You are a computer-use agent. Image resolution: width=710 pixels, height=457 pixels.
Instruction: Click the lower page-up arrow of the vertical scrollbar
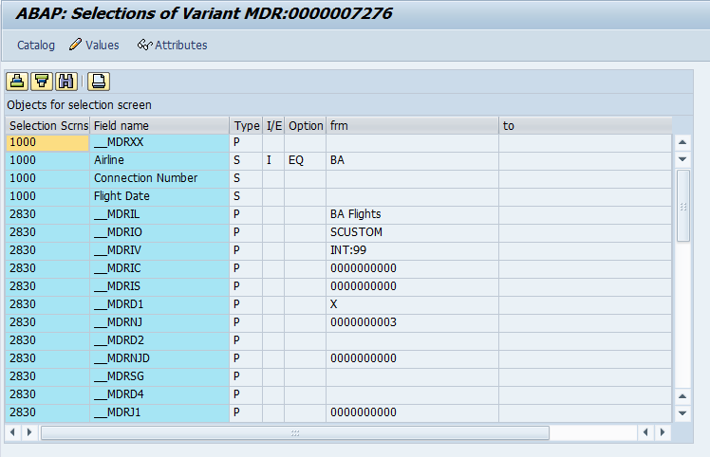tap(682, 396)
